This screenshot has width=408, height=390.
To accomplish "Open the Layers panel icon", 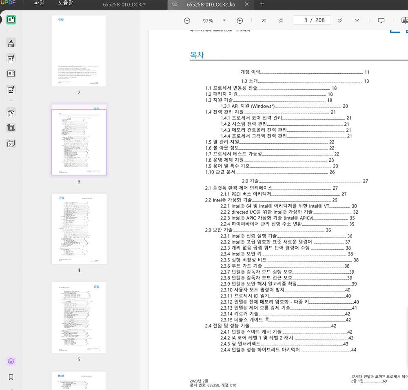I will pos(11,361).
